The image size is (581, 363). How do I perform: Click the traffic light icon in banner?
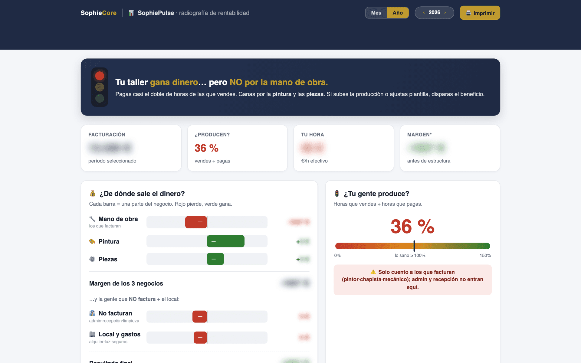pyautogui.click(x=100, y=87)
